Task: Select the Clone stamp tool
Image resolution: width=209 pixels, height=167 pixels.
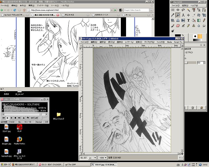Action: [194, 25]
